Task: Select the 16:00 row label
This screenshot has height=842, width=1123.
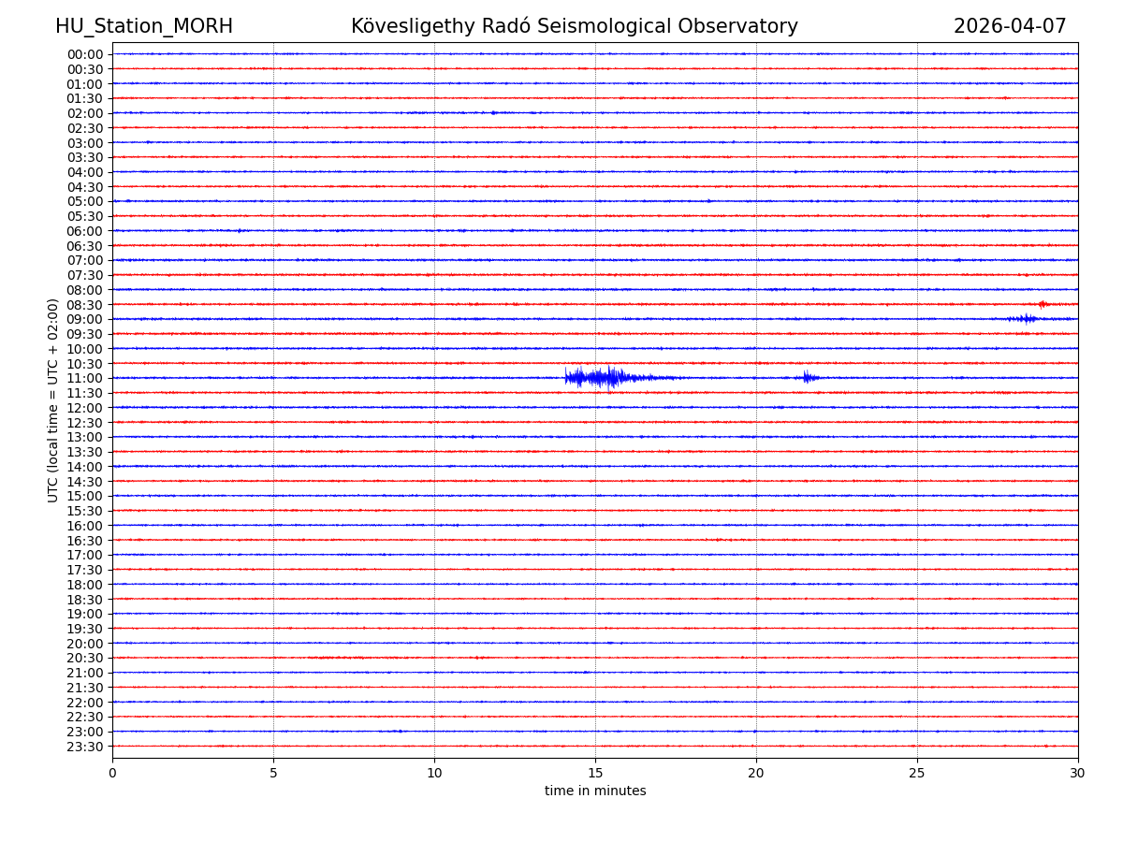Action: pos(85,526)
